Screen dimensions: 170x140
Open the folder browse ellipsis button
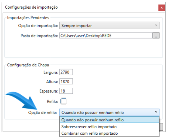click(x=156, y=35)
